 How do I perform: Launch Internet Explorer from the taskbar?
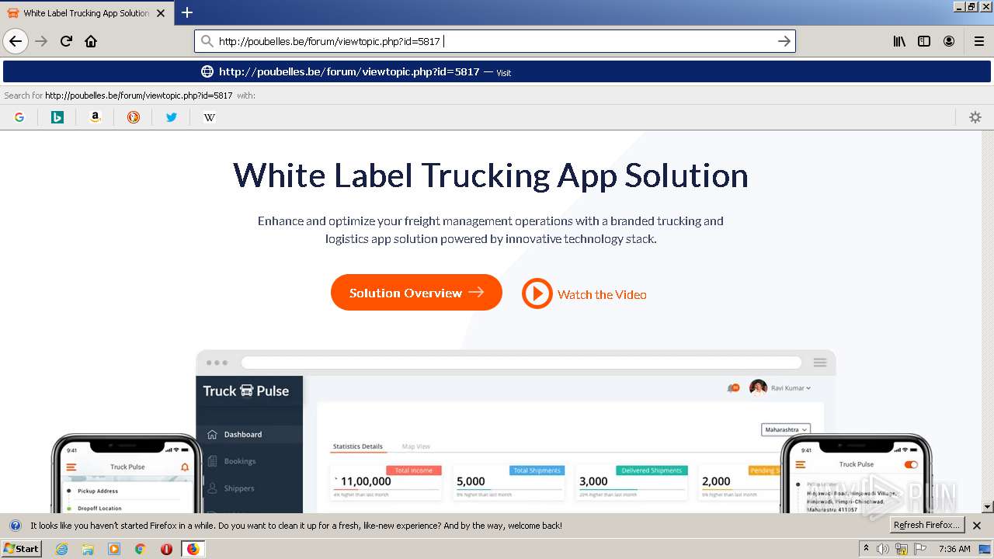61,549
